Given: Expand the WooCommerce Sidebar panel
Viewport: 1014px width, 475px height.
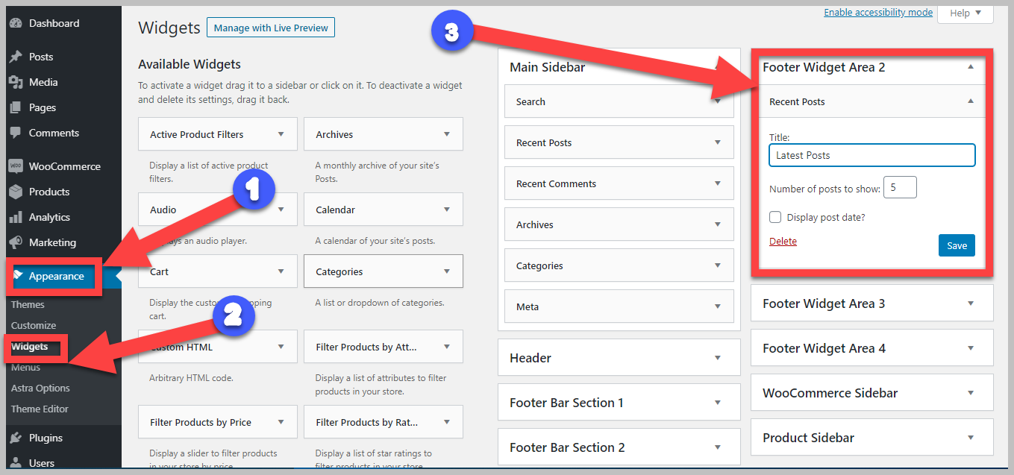Looking at the screenshot, I should (970, 393).
